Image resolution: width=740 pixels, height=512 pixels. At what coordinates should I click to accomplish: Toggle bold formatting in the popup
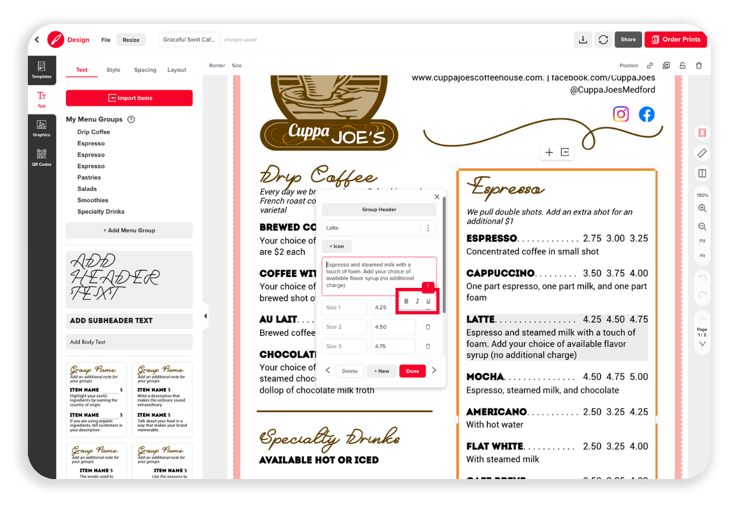[x=406, y=302]
